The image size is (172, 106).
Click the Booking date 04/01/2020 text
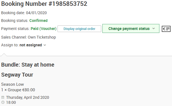pos(24,13)
